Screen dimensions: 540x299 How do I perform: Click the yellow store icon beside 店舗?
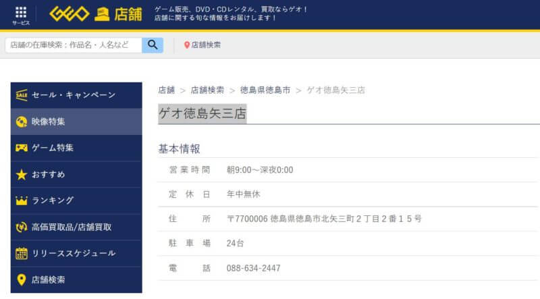102,14
